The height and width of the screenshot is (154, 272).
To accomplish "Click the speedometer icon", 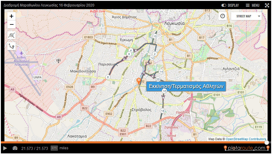I will coord(15,148).
